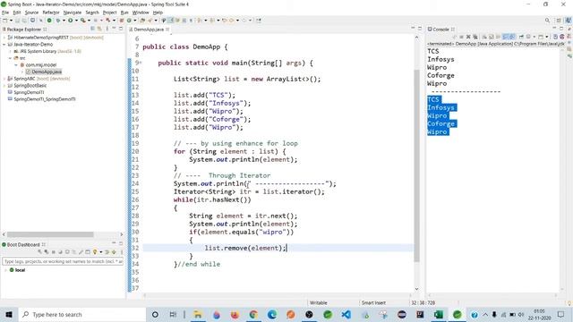The width and height of the screenshot is (573, 322).
Task: Open Package Explorer view menu dots
Action: [x=107, y=29]
